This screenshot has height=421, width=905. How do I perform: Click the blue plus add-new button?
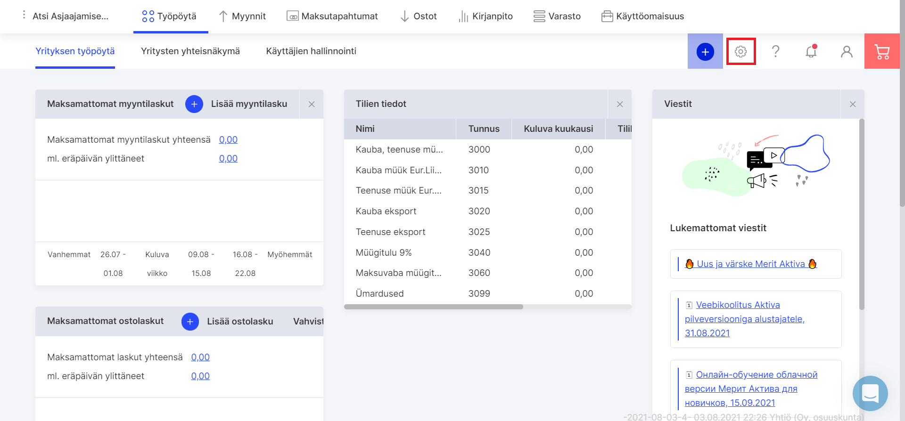tap(705, 51)
